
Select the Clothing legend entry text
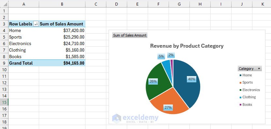[x=249, y=97]
